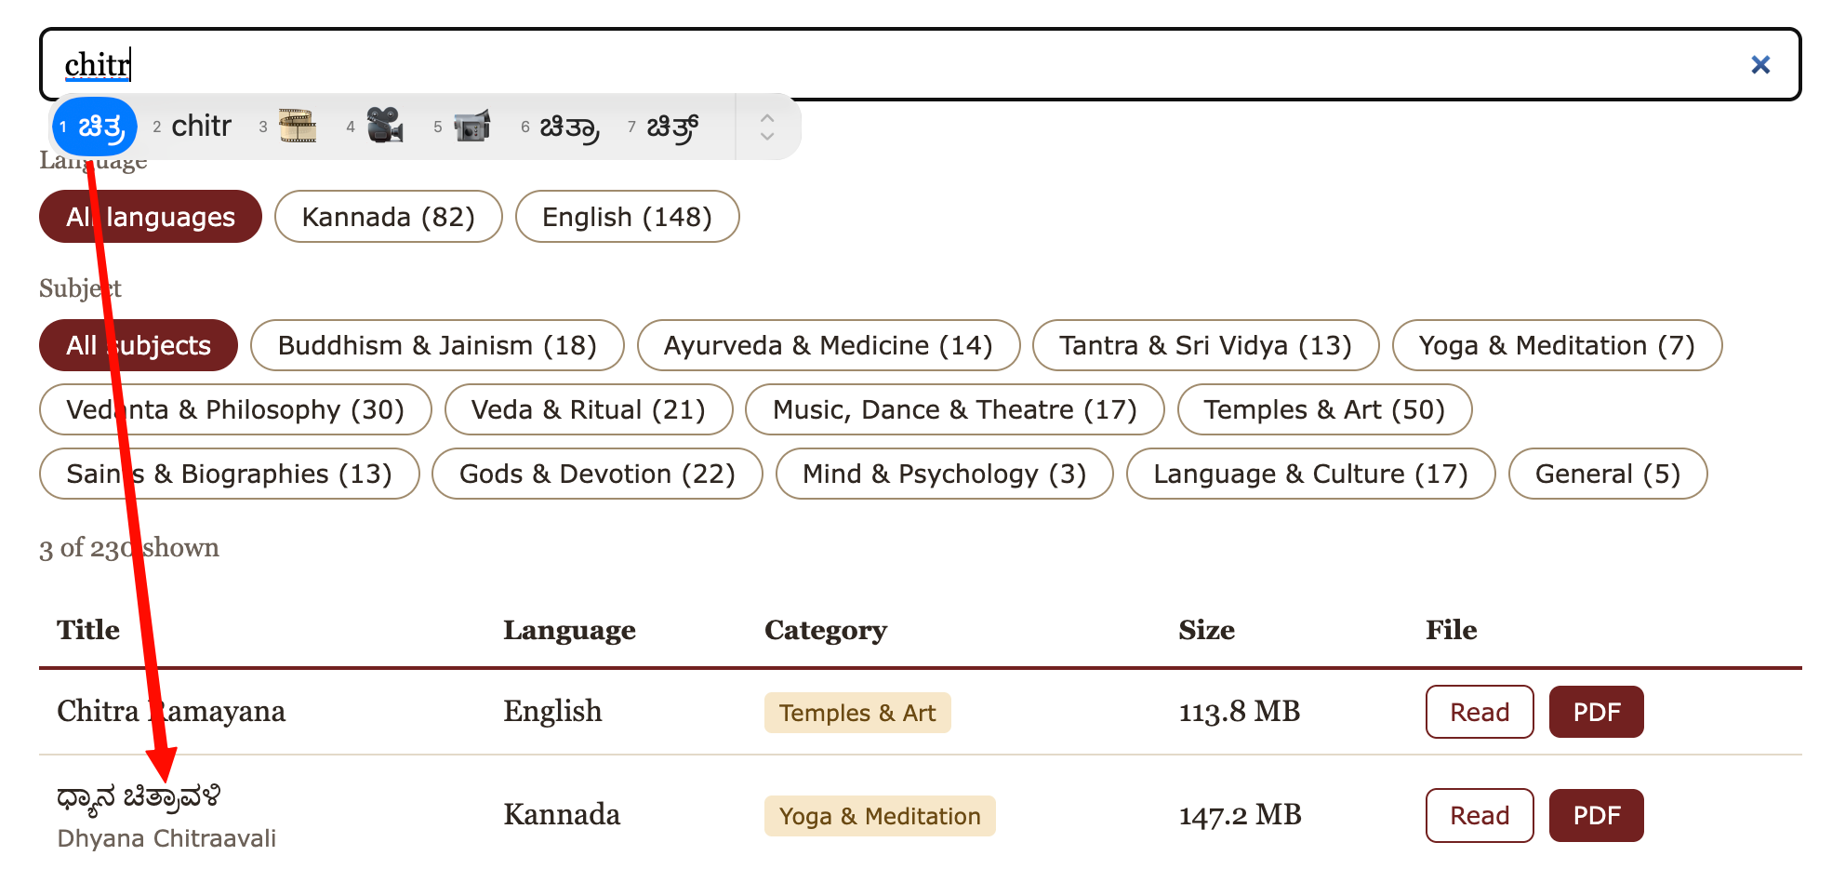Pick the video camcorder emoji suggestion
This screenshot has width=1832, height=869.
(x=464, y=127)
